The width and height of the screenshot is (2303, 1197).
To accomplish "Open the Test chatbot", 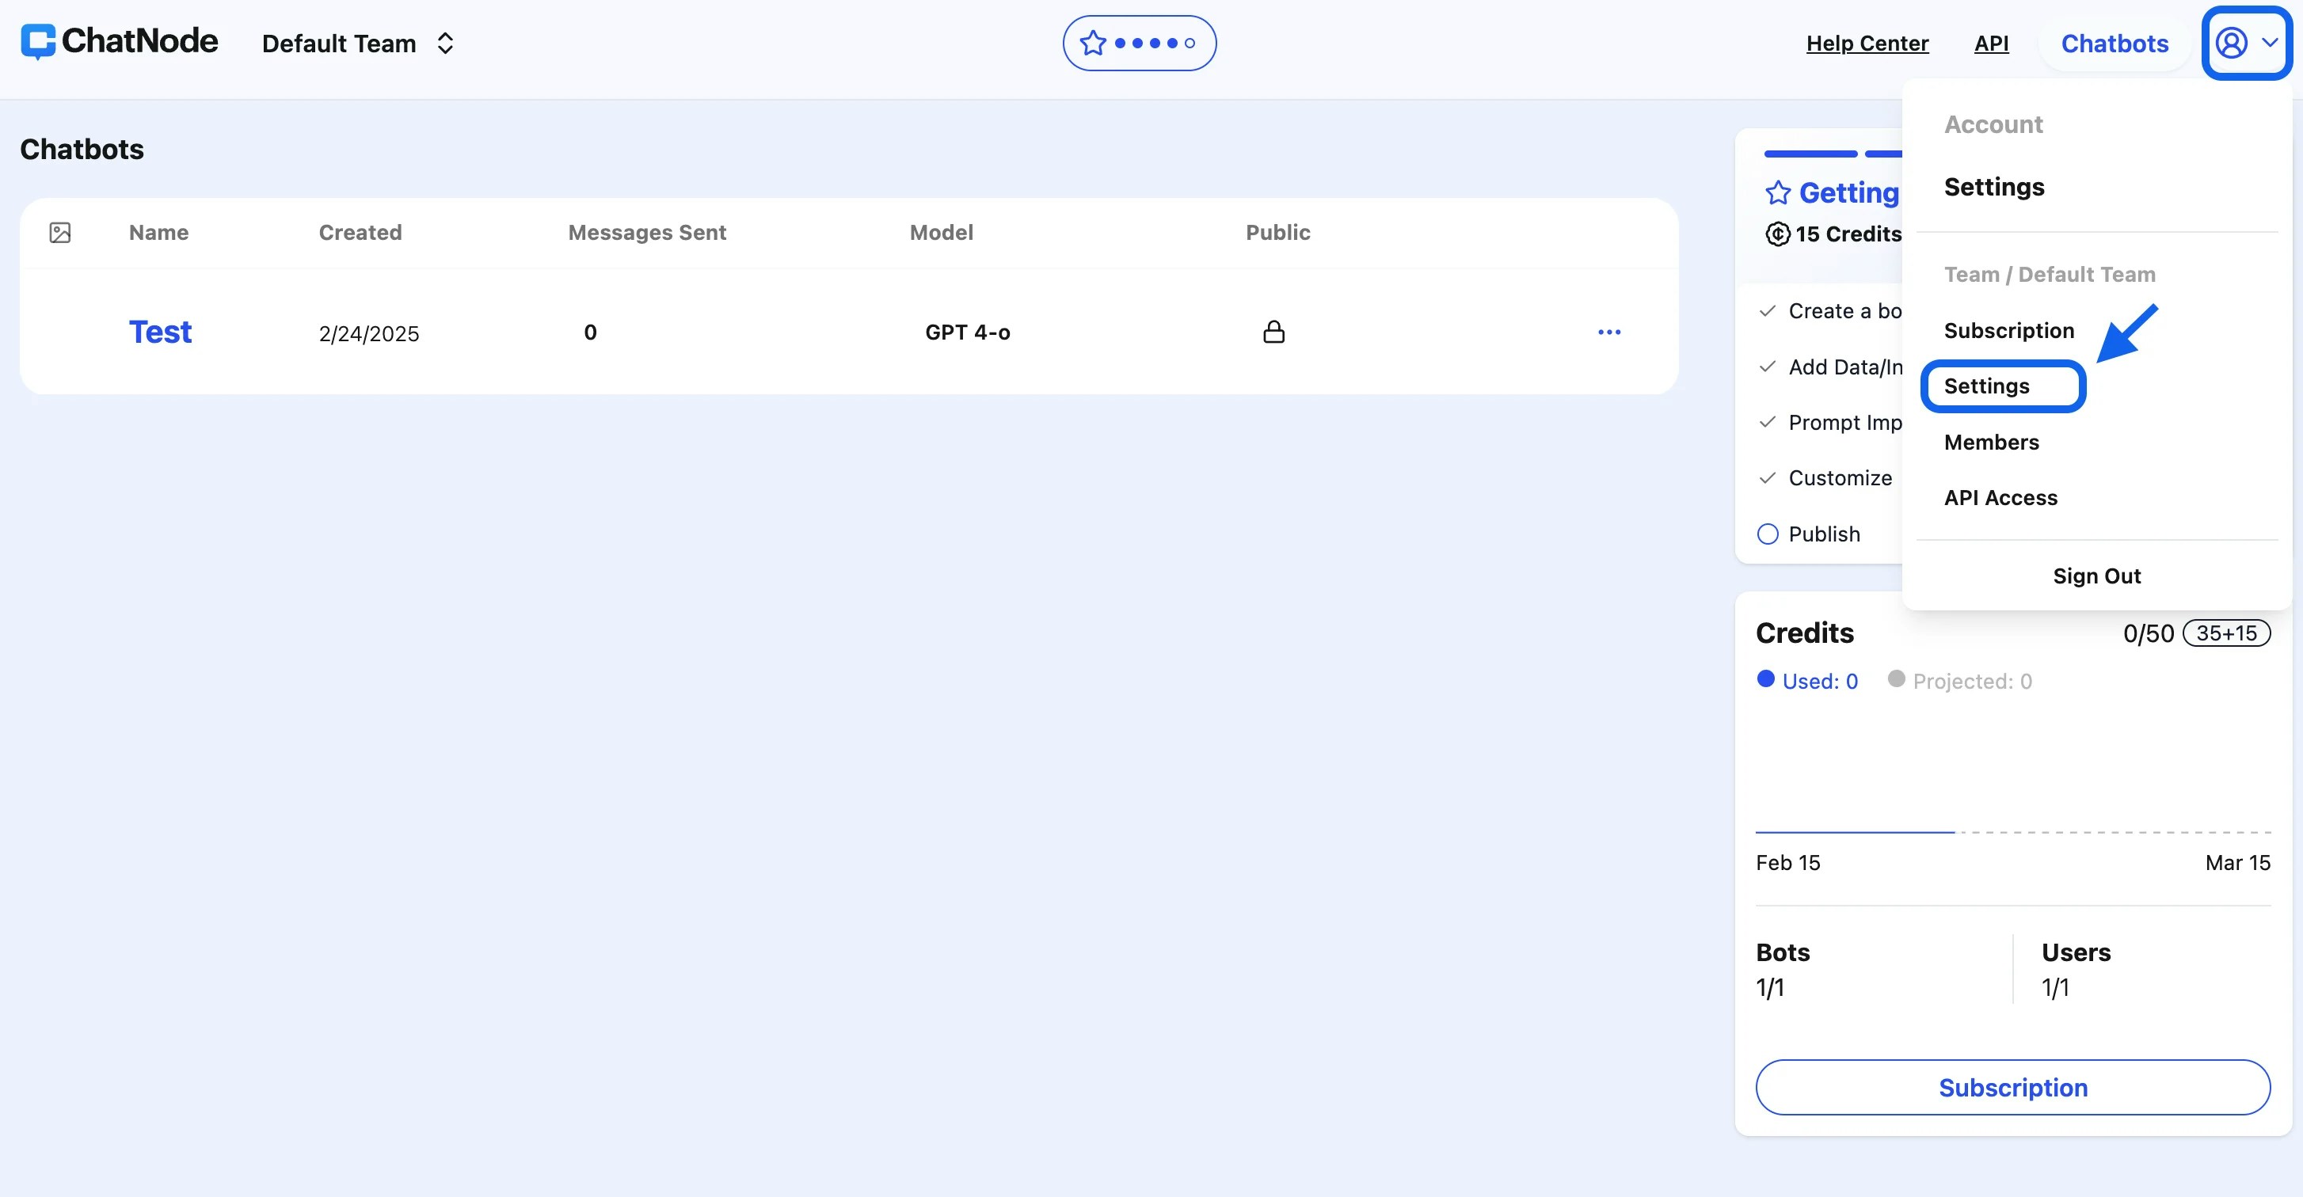I will coord(160,332).
